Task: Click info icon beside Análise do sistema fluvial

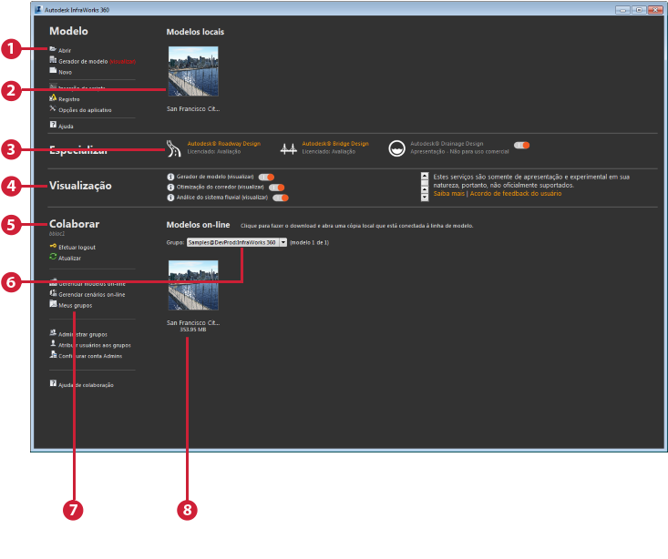Action: point(170,198)
